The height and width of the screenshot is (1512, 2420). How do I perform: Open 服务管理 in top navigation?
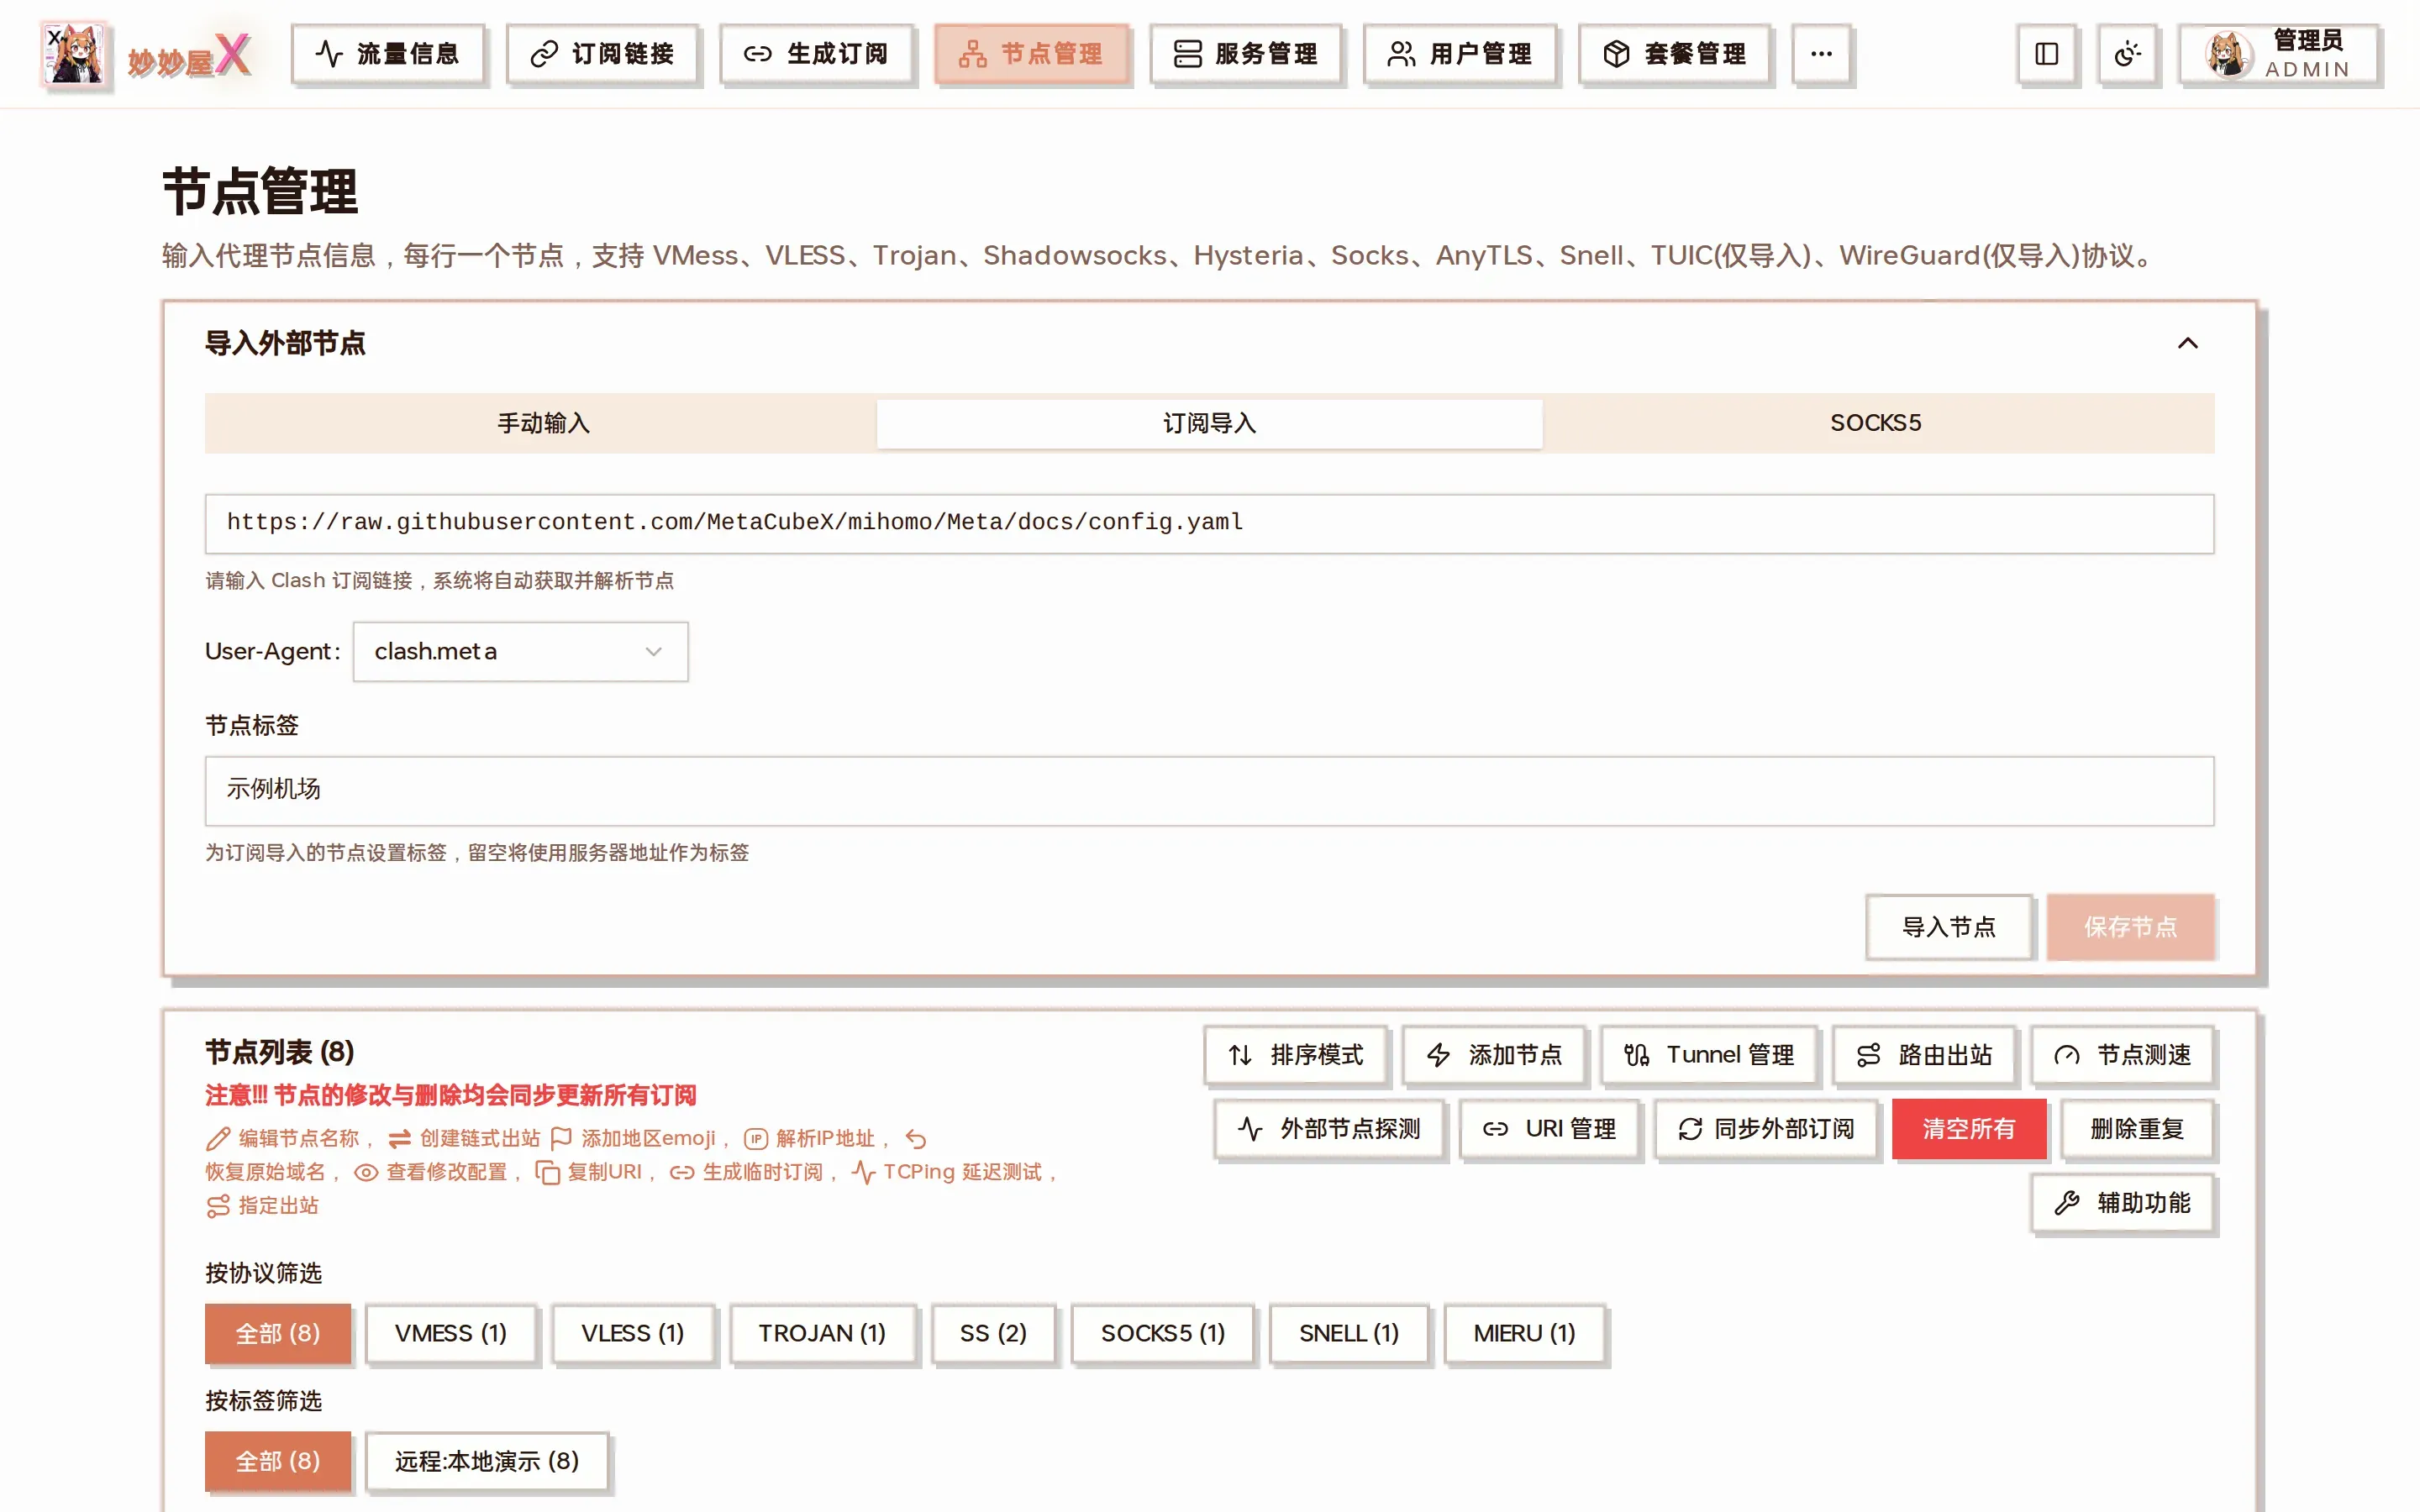(1245, 54)
